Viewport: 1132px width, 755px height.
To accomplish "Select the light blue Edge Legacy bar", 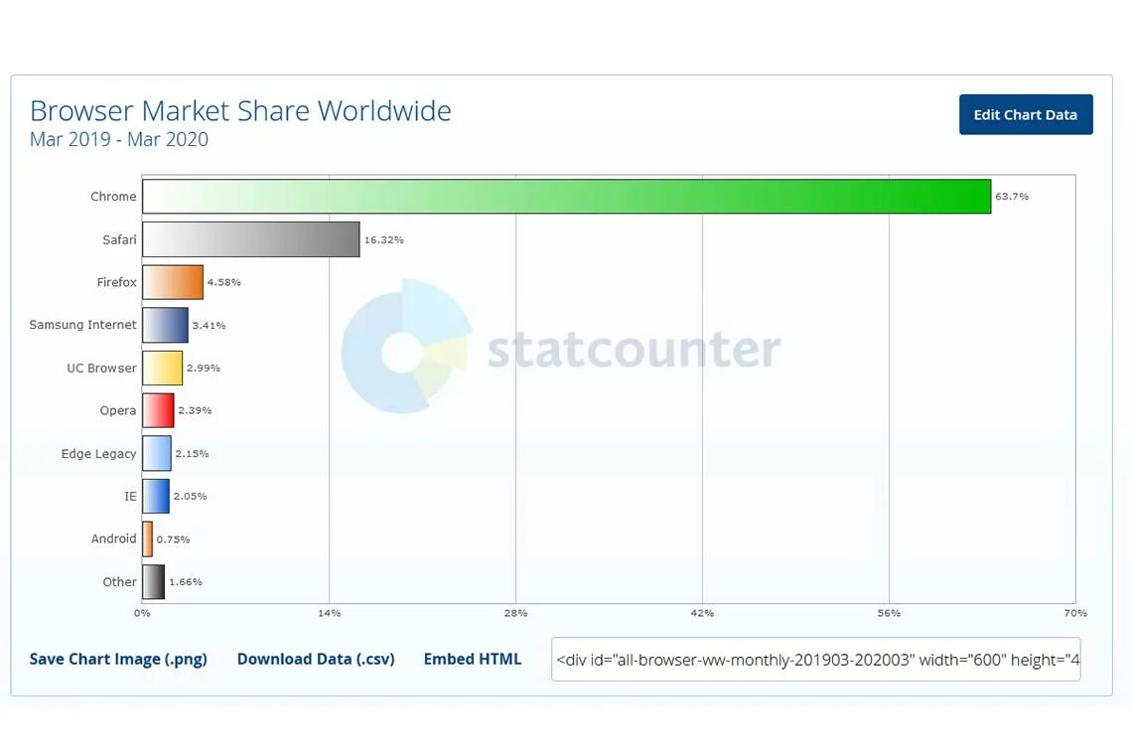I will (157, 454).
